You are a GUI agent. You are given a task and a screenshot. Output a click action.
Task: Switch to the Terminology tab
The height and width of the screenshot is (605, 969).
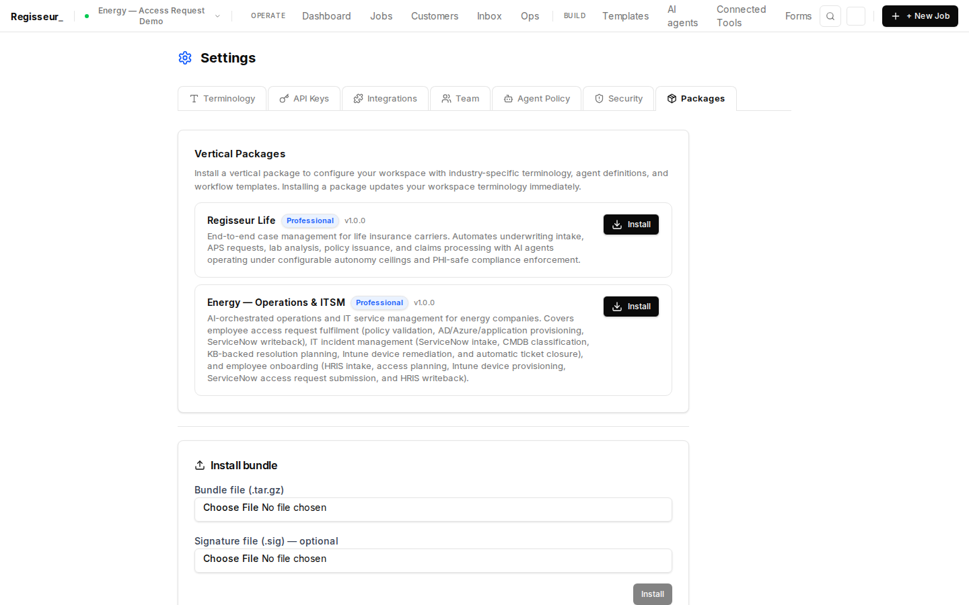click(222, 99)
